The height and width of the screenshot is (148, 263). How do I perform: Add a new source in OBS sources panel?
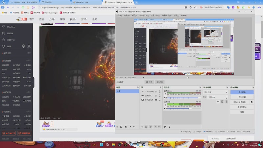pos(142,127)
